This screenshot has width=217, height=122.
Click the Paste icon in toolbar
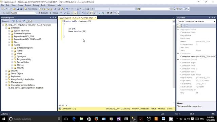click(x=62, y=9)
